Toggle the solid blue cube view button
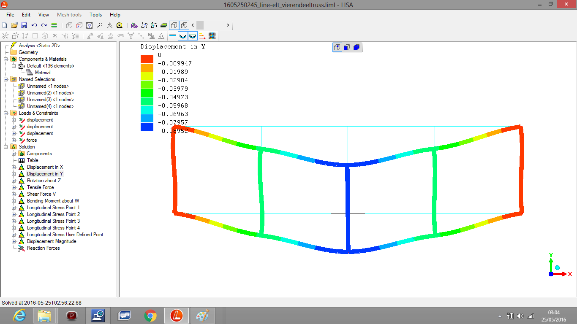 [x=357, y=47]
